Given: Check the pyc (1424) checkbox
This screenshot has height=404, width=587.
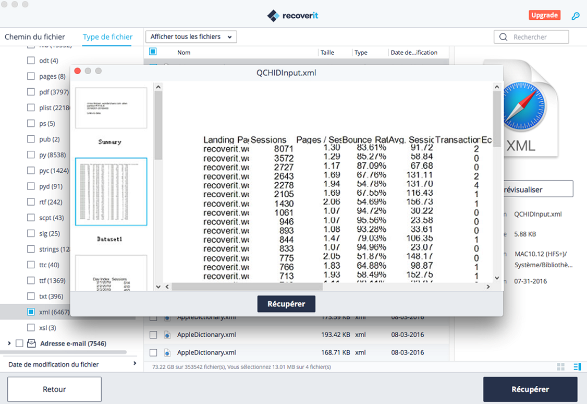Looking at the screenshot, I should pyautogui.click(x=31, y=171).
